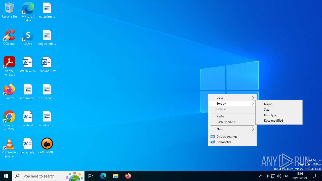This screenshot has height=181, width=322.
Task: Open the taskbar clock and calendar
Action: point(300,176)
